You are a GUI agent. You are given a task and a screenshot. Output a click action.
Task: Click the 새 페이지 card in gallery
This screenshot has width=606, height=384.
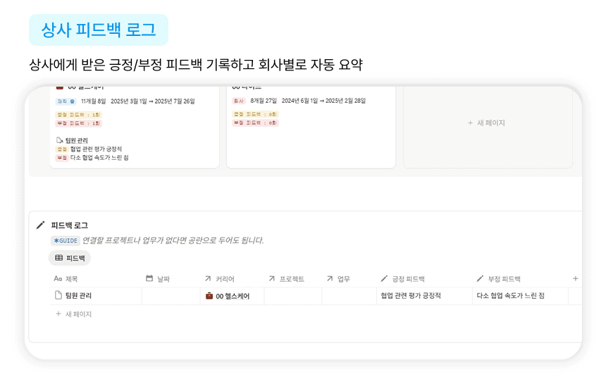[486, 123]
